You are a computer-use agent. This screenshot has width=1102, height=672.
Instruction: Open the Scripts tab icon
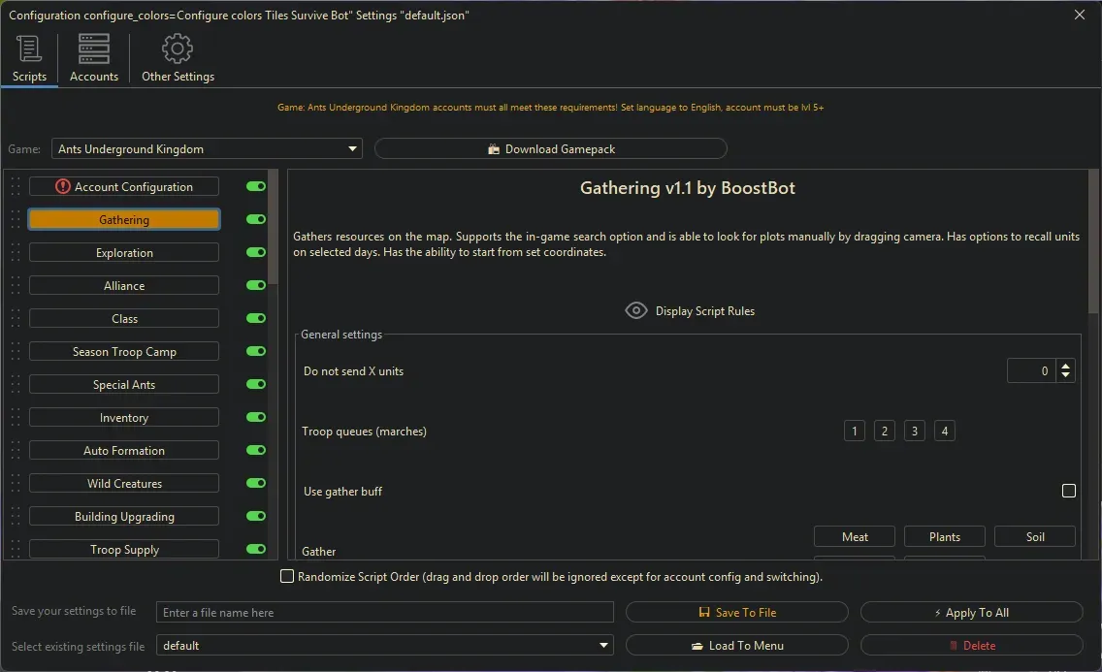[x=29, y=48]
